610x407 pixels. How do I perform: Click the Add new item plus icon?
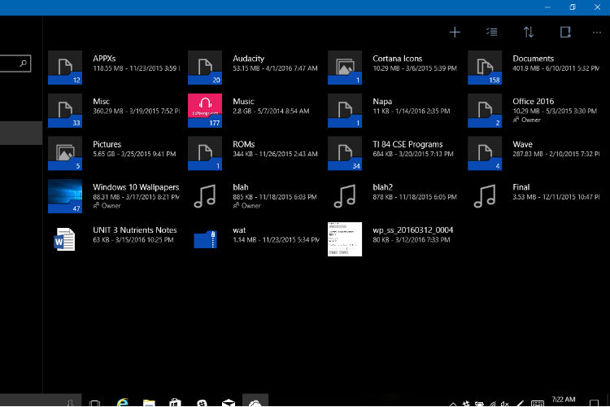click(455, 33)
